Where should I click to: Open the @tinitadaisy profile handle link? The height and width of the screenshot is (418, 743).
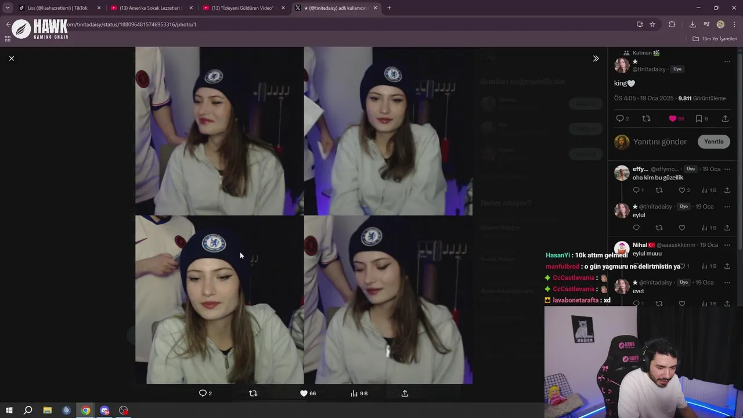point(649,69)
